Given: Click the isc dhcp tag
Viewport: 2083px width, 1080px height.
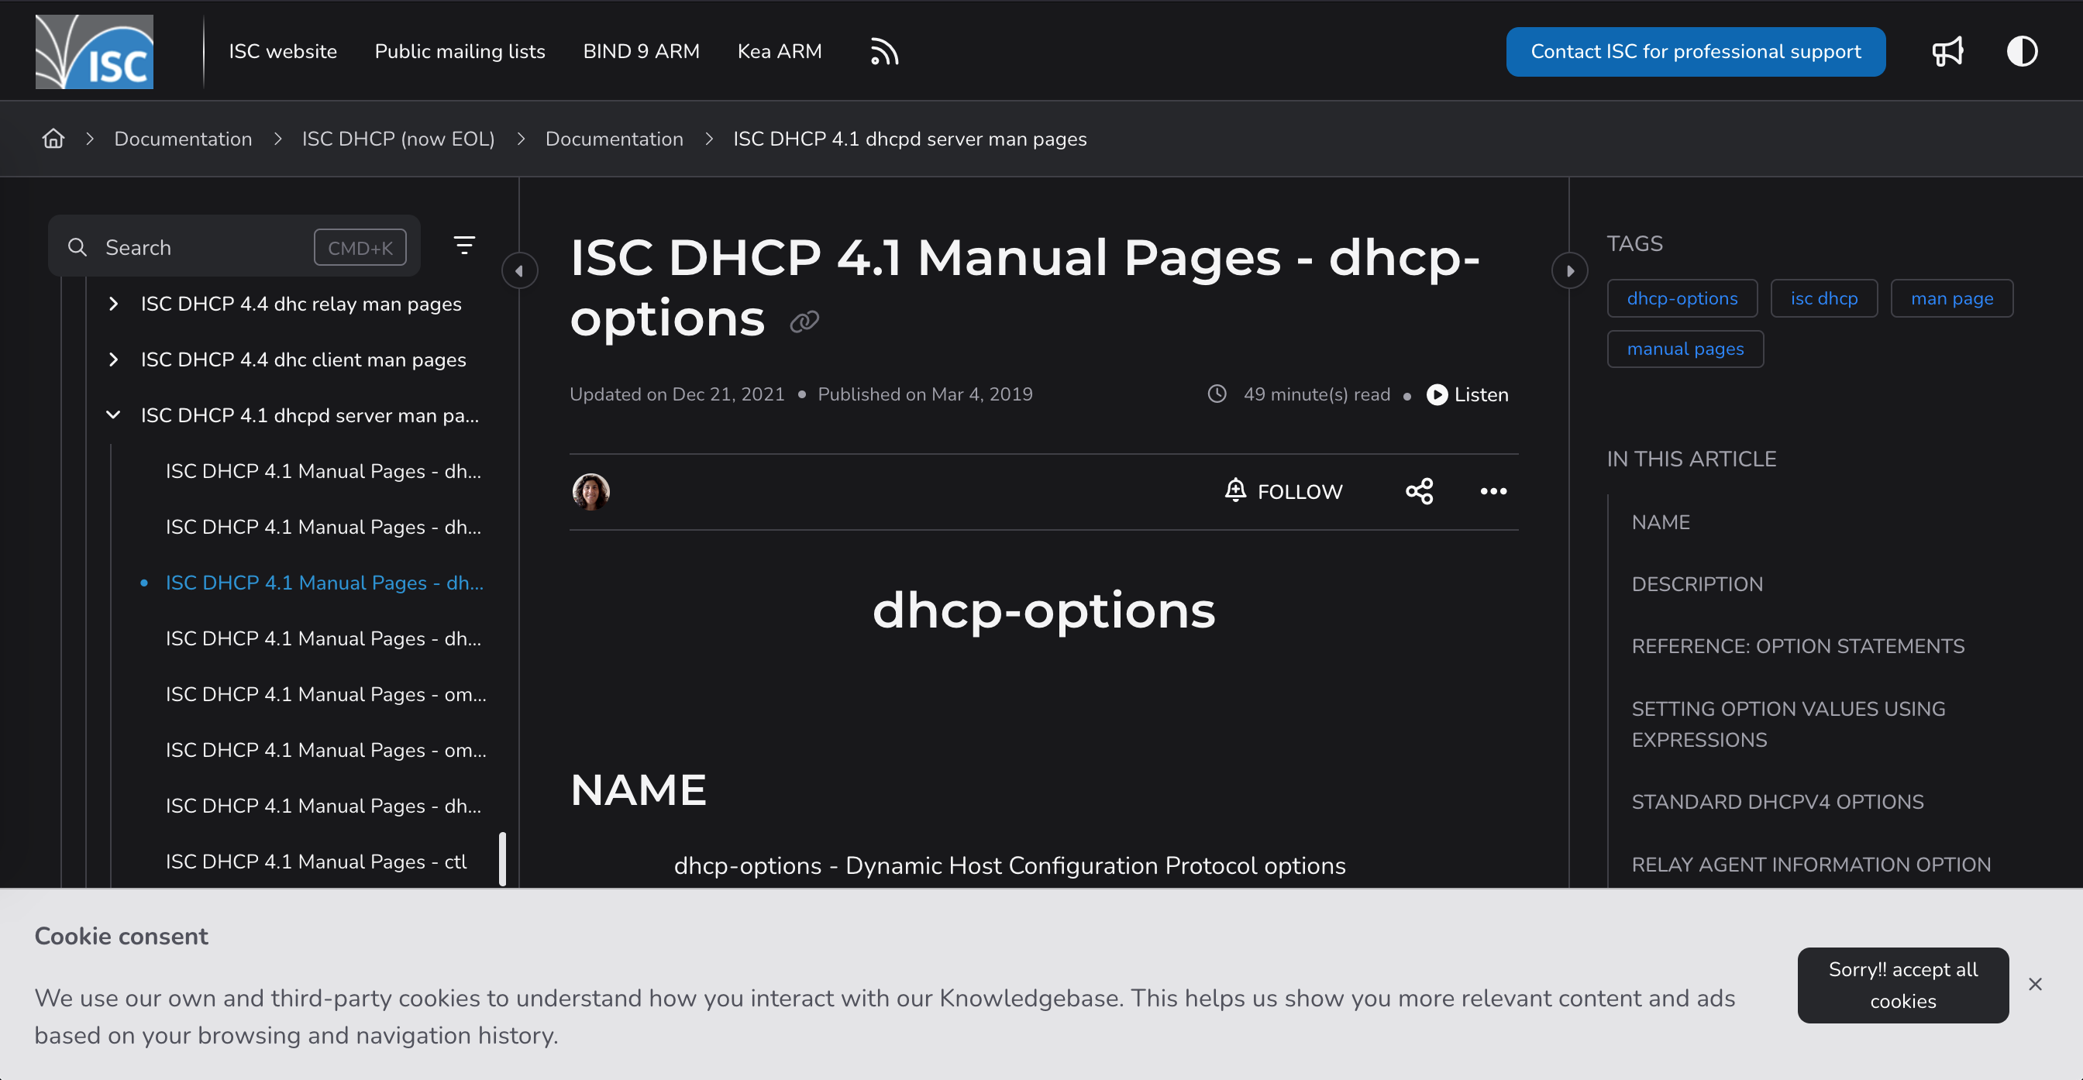Looking at the screenshot, I should coord(1823,298).
